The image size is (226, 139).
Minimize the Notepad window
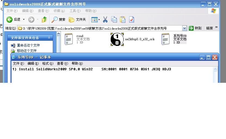[202, 57]
